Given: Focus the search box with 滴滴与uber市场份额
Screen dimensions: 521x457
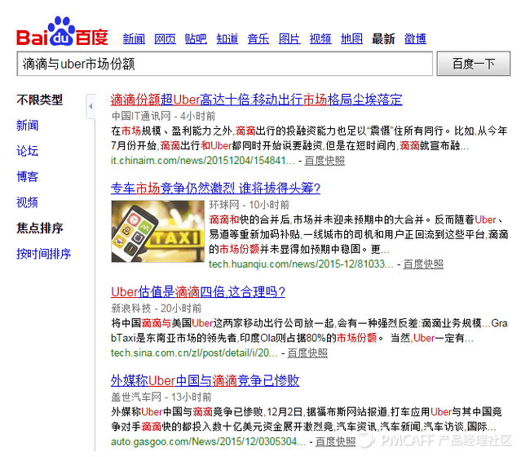Looking at the screenshot, I should [224, 64].
